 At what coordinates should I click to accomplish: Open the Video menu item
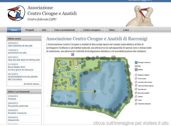point(112,30)
